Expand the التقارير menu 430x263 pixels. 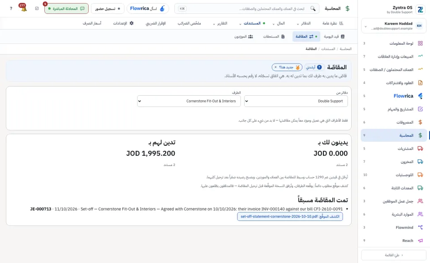click(x=220, y=24)
